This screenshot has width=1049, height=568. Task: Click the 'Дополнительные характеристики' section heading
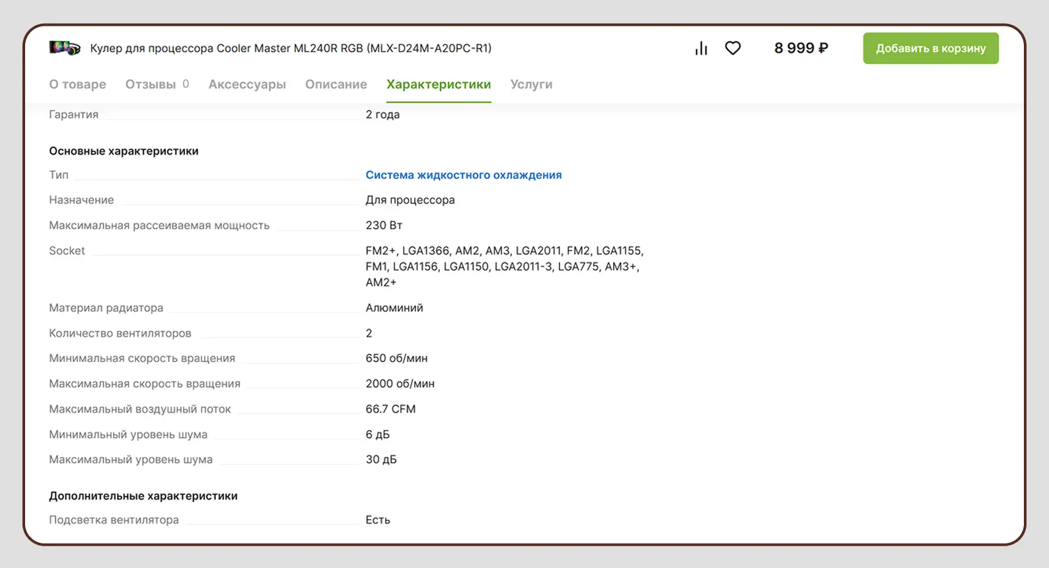coord(143,496)
